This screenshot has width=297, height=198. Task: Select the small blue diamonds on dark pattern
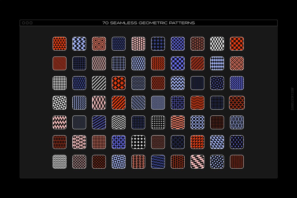point(237,142)
